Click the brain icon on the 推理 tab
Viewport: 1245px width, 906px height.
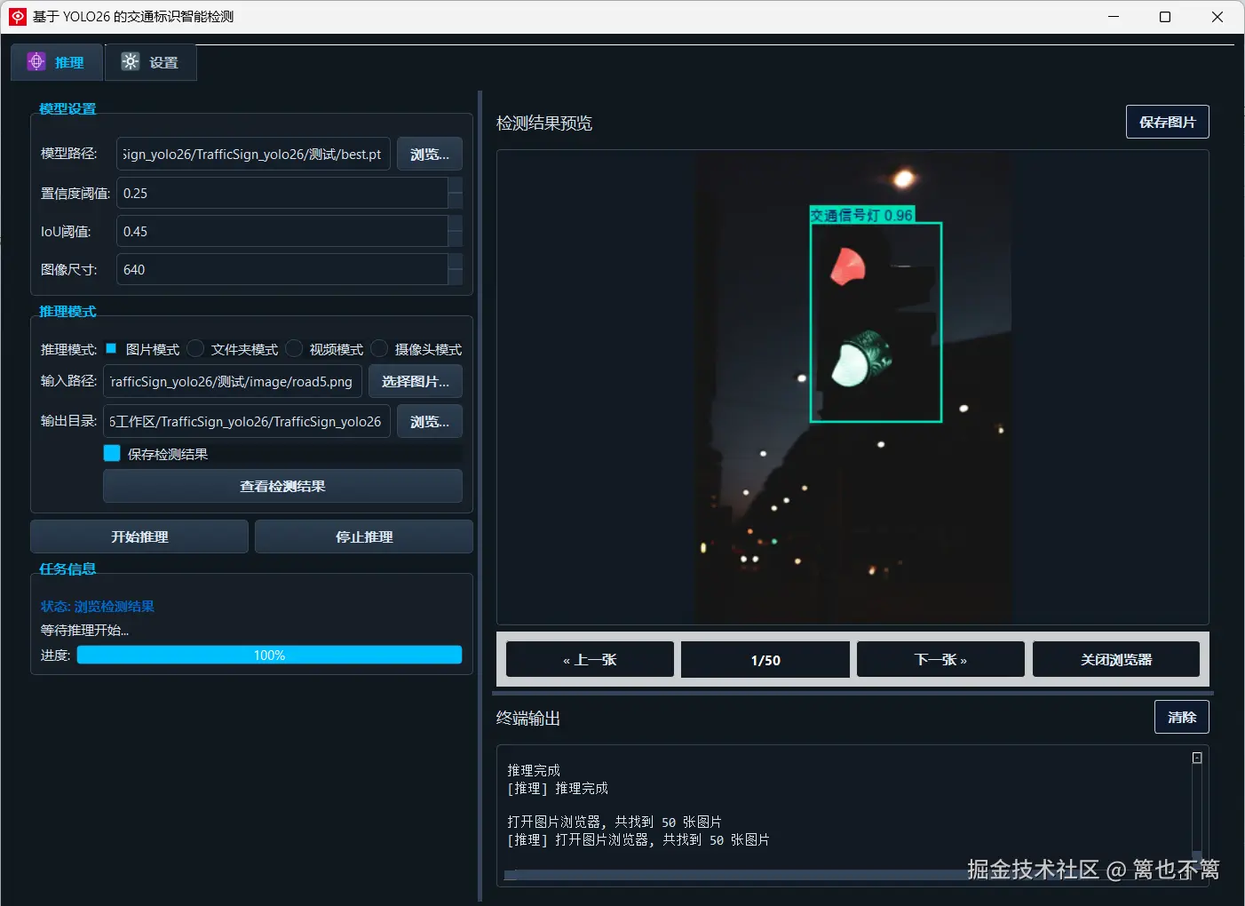[x=36, y=61]
